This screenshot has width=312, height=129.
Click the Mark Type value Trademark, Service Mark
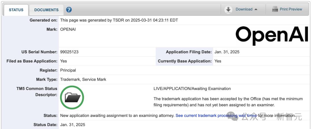tap(83, 79)
